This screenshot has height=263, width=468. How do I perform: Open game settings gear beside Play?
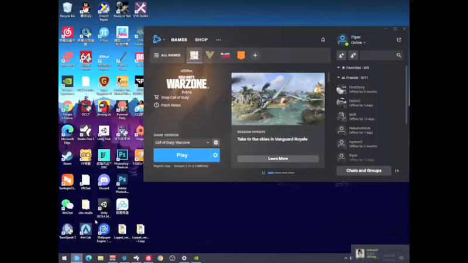(215, 155)
